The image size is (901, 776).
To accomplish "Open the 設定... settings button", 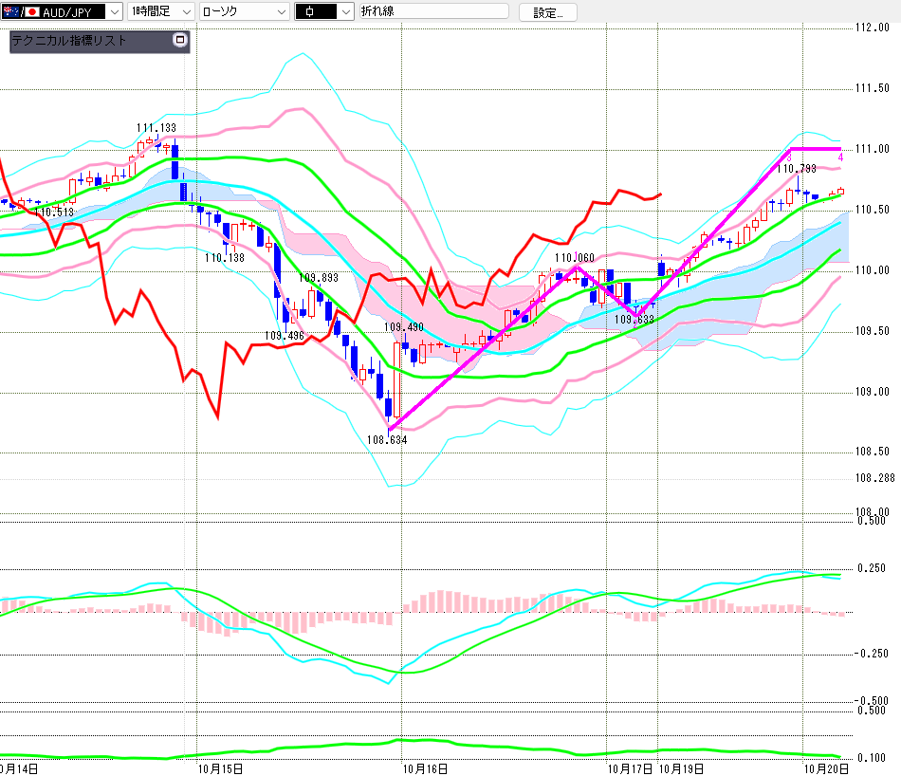I will coord(547,12).
